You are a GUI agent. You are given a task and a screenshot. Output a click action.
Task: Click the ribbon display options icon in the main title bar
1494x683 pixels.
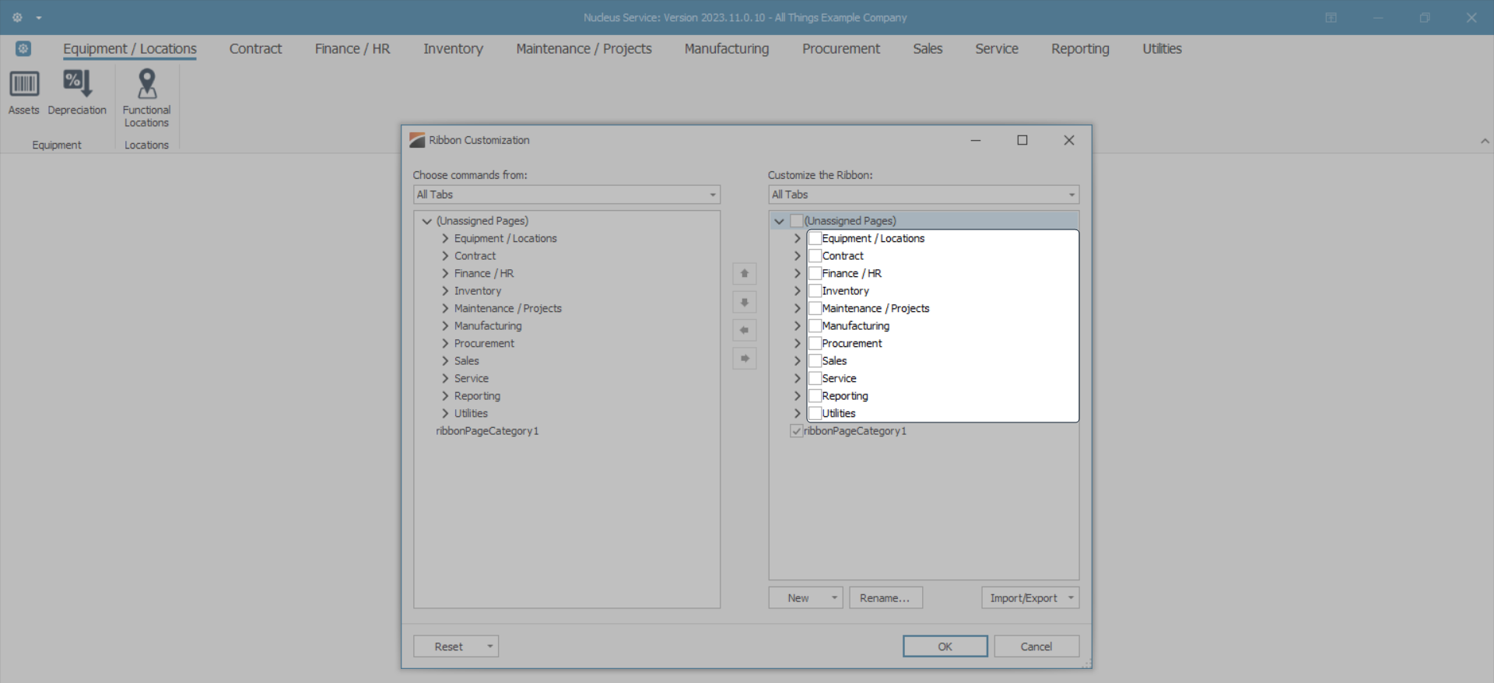(x=1331, y=17)
